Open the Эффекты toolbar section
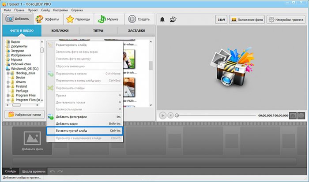The image size is (309, 182). tap(48, 19)
